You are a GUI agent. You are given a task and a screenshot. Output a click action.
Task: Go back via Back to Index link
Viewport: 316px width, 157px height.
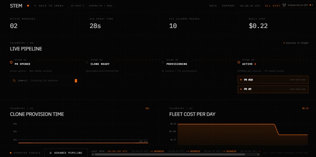[49, 6]
